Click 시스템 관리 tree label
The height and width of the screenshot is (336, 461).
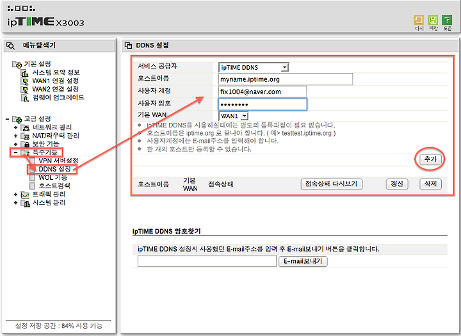click(x=49, y=202)
